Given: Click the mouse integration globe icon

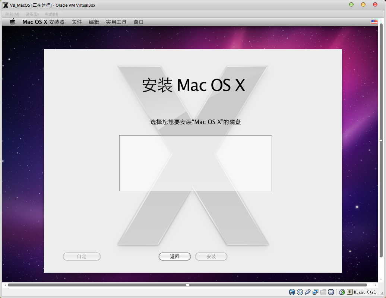Looking at the screenshot, I should (342, 292).
